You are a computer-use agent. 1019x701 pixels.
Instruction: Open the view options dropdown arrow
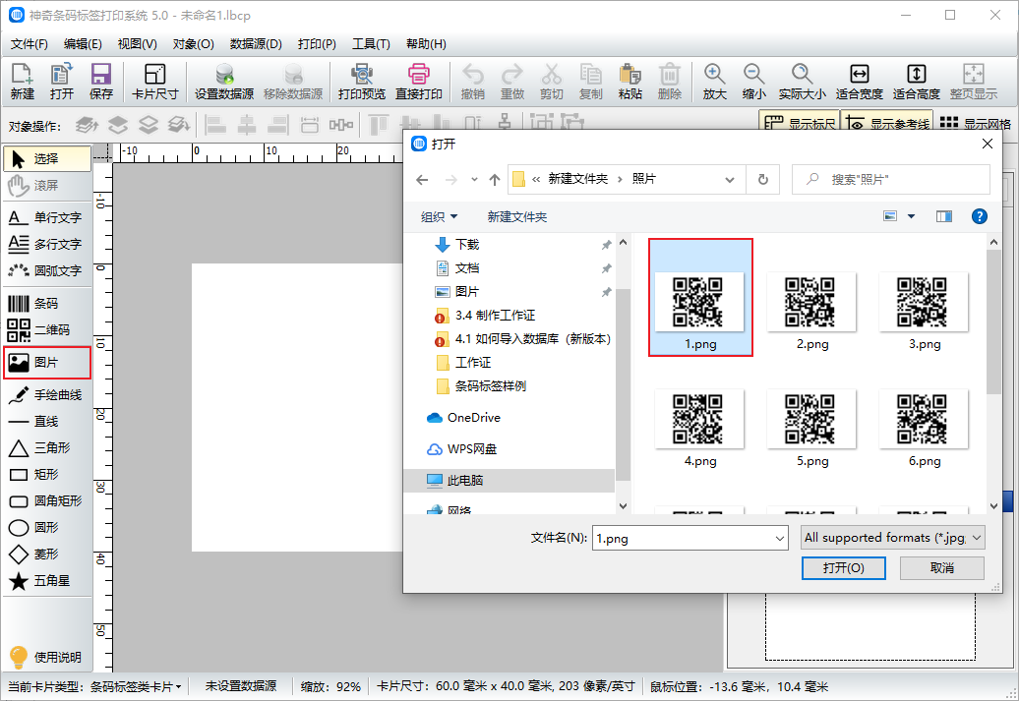point(911,216)
